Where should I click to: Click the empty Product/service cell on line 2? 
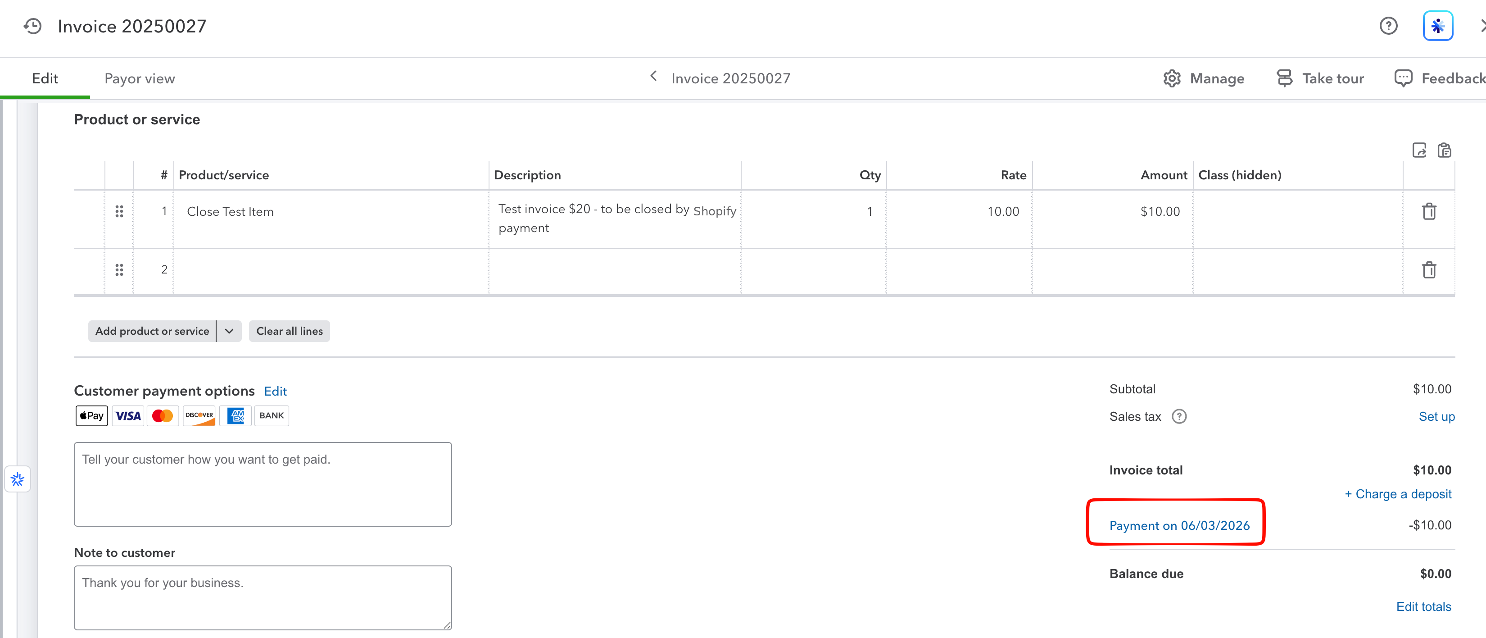pyautogui.click(x=331, y=272)
